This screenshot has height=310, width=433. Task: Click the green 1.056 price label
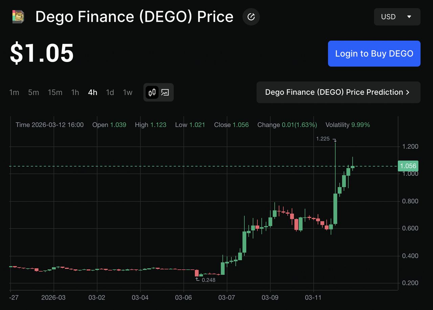(x=408, y=166)
